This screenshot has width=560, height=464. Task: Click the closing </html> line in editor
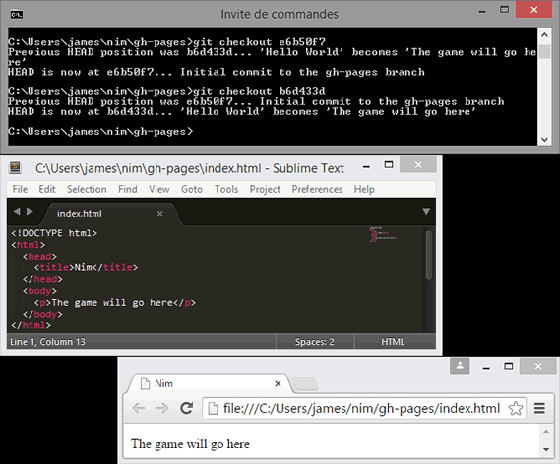coord(31,325)
